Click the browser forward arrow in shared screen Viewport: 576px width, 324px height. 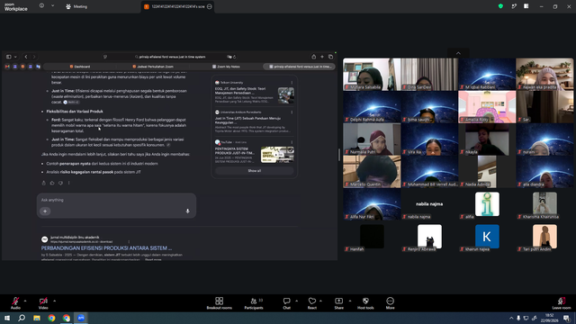[34, 57]
